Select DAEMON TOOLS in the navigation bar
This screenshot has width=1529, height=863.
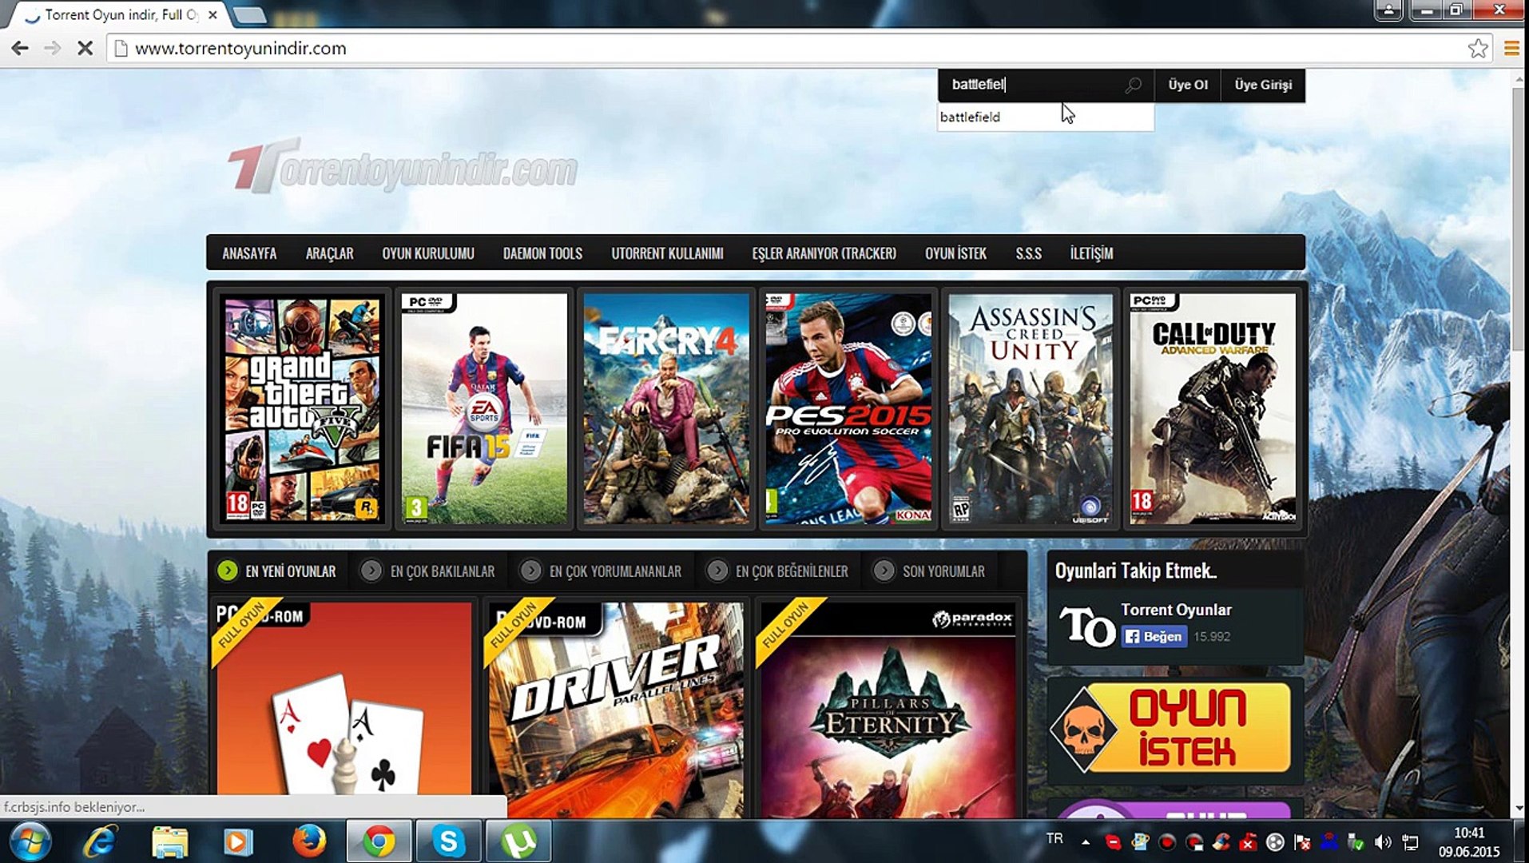[542, 253]
